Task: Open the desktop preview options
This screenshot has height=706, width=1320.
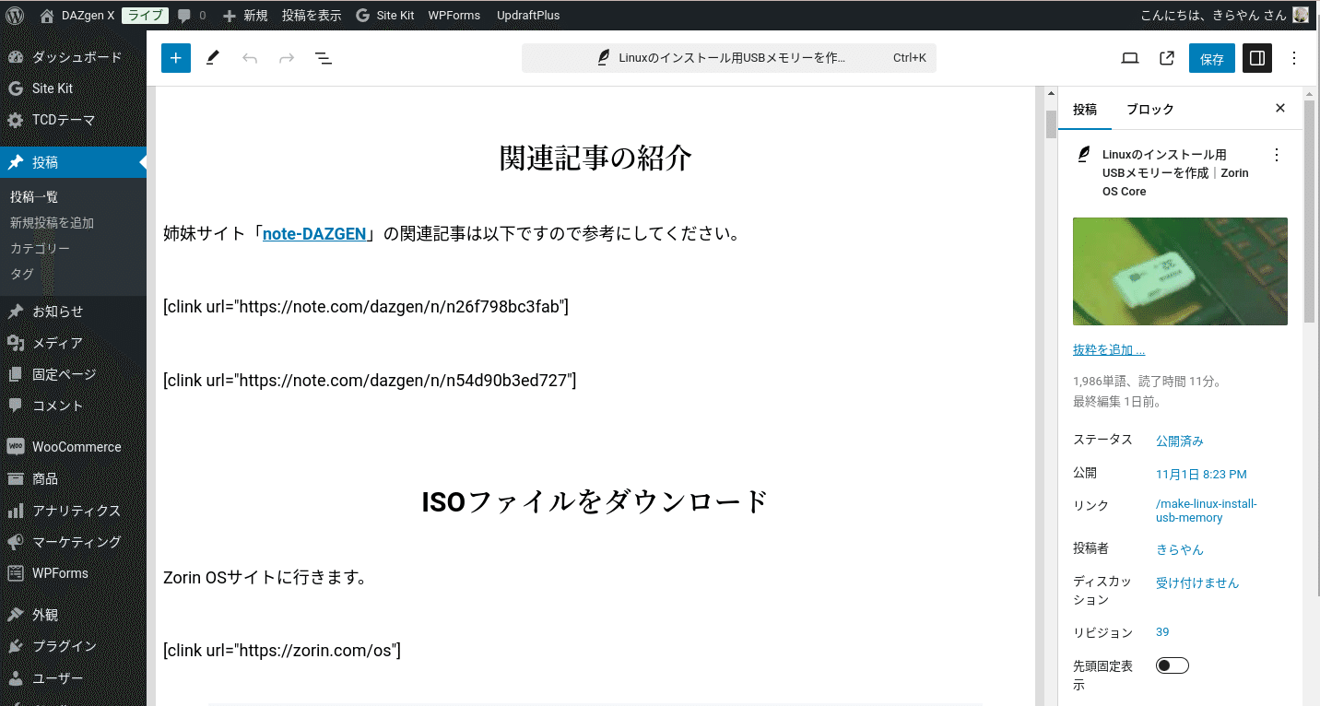Action: (1129, 57)
